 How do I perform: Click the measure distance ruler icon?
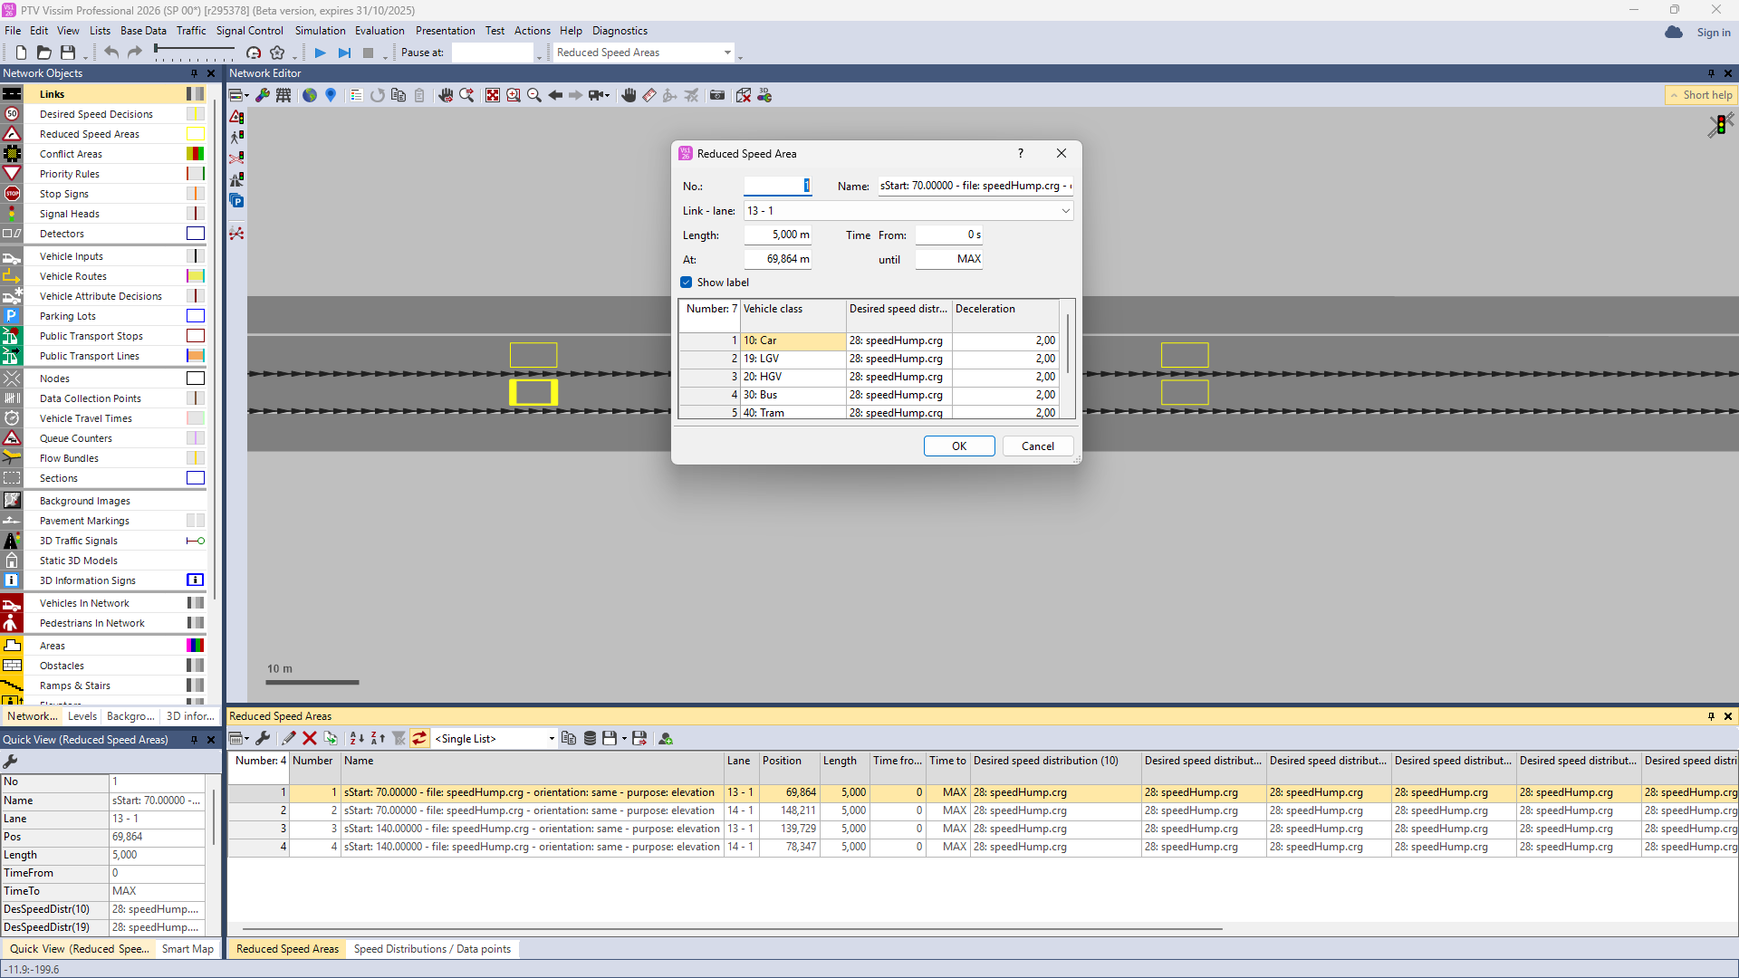(649, 95)
